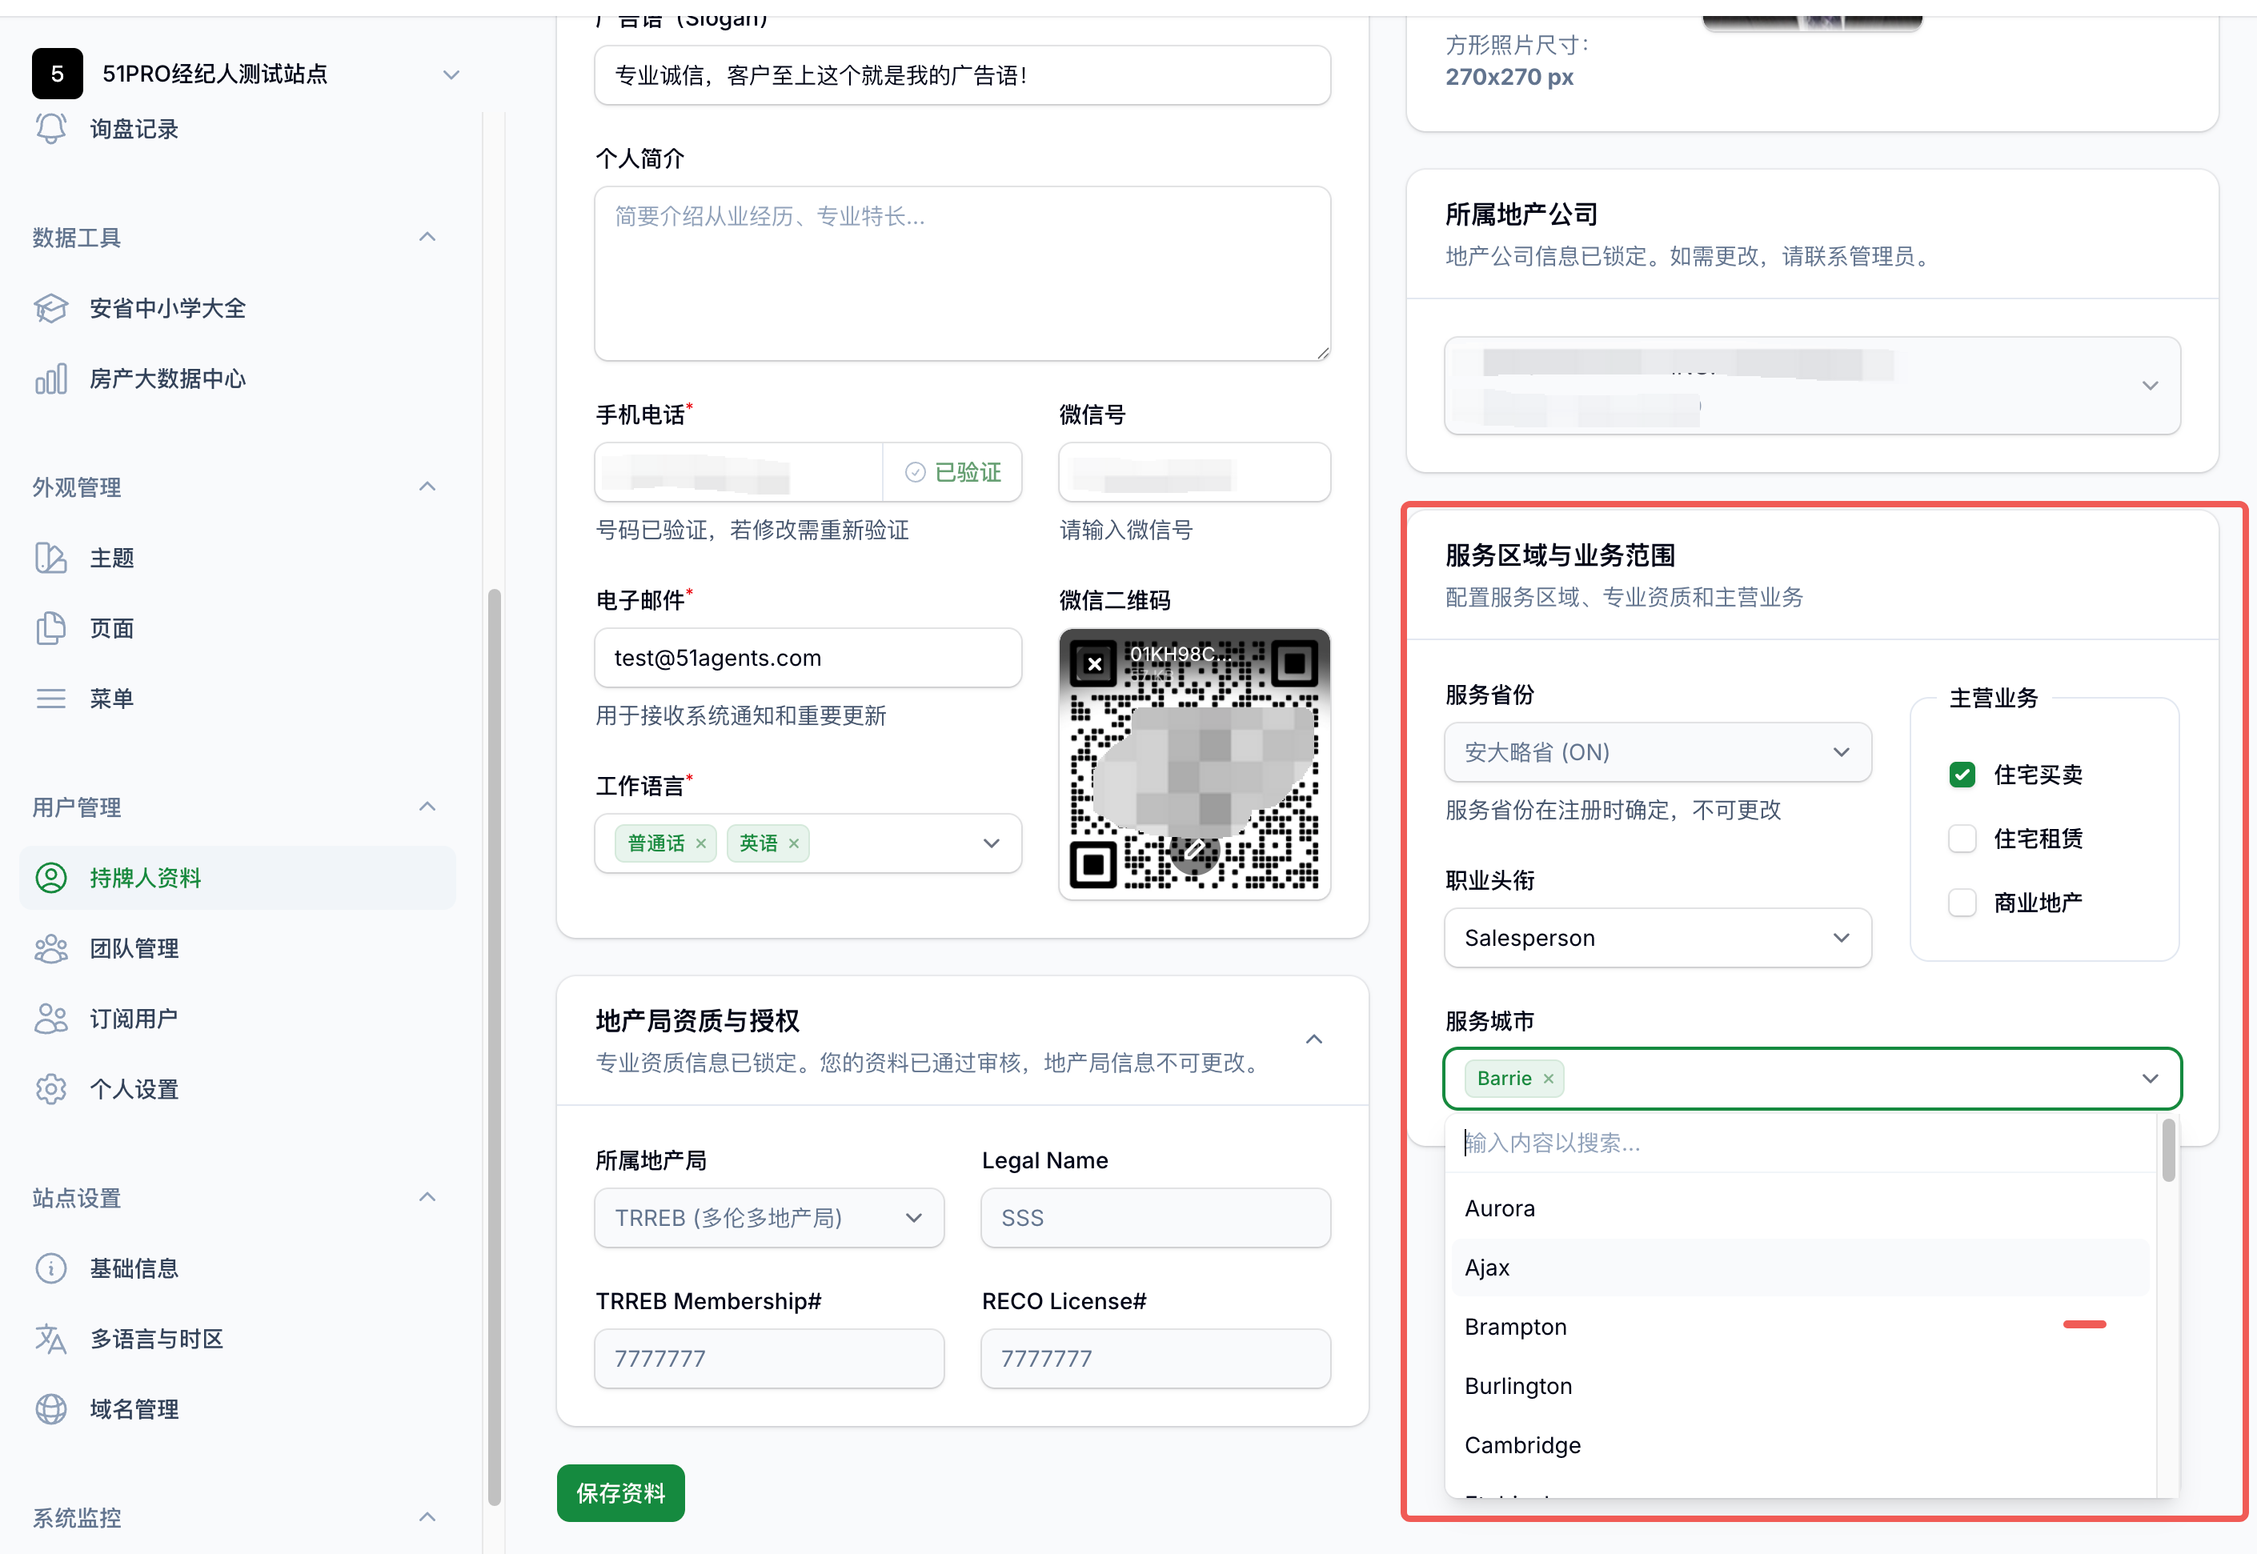Click the RECO License# field
This screenshot has width=2257, height=1554.
point(1155,1358)
